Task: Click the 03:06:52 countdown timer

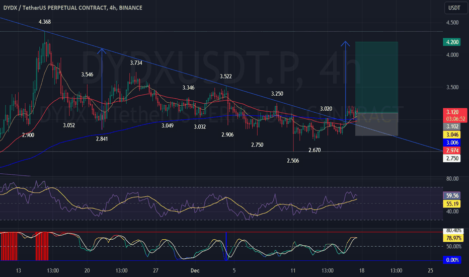Action: coord(454,119)
